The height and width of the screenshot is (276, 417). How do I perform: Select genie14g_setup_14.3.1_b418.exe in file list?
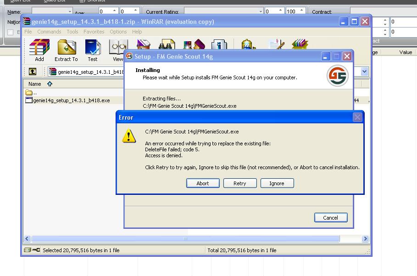coord(71,100)
